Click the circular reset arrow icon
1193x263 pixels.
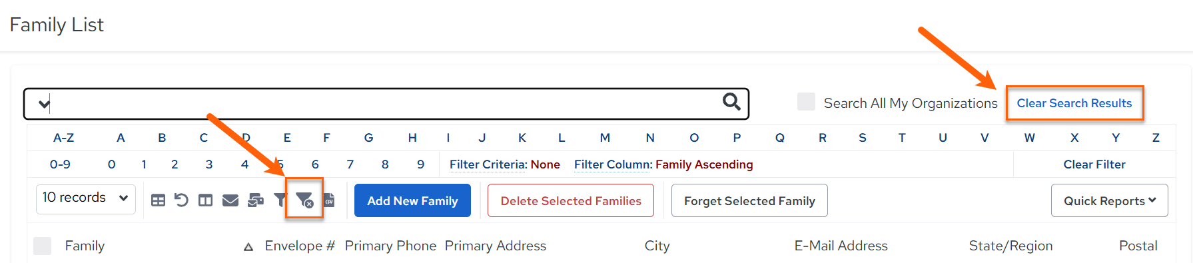pos(181,200)
